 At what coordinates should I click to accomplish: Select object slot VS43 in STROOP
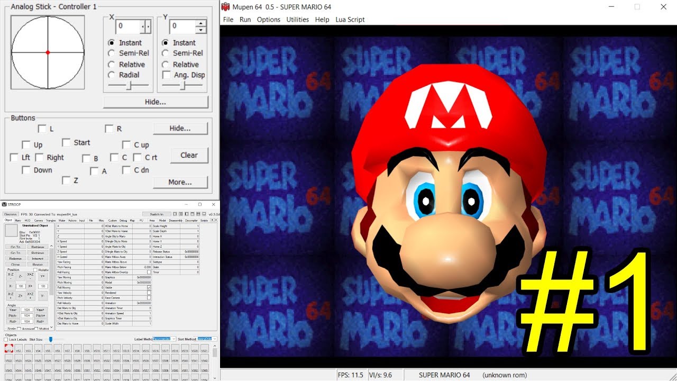coord(9,368)
